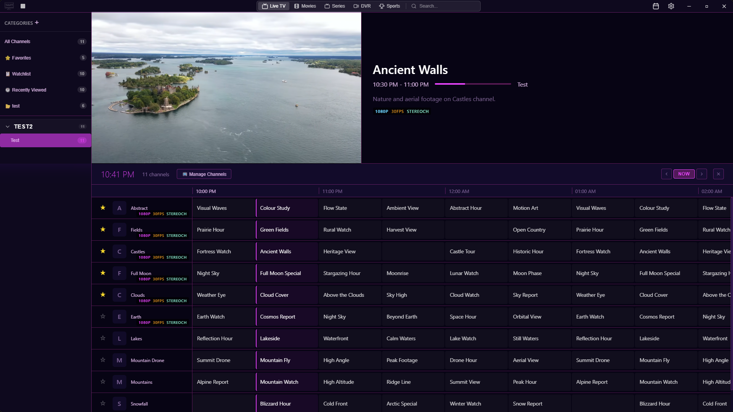Click the stop square icon top-left
This screenshot has width=733, height=412.
[x=23, y=6]
